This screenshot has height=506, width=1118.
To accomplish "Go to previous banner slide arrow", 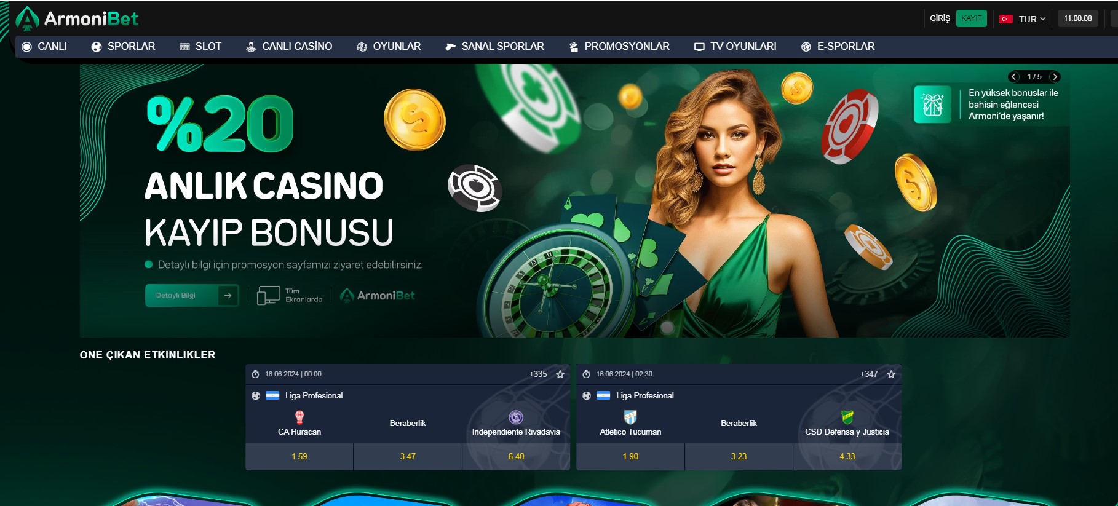I will coord(1014,77).
